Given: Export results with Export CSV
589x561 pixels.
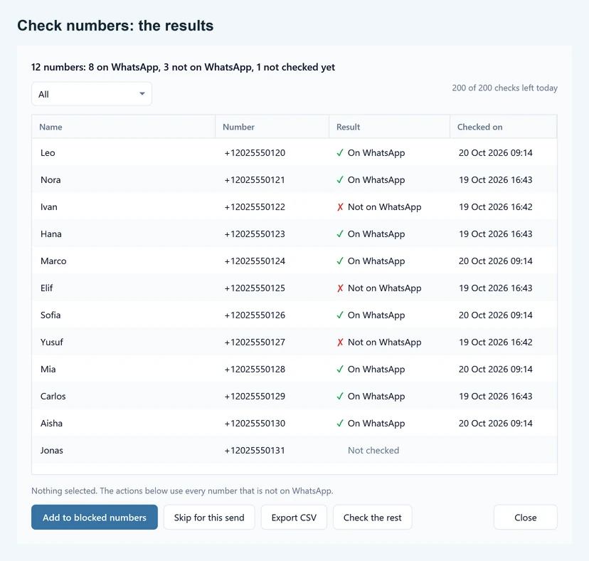Looking at the screenshot, I should (x=294, y=518).
